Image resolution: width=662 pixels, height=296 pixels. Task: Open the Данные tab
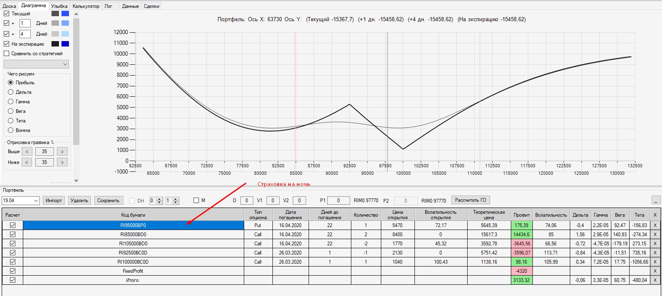coord(130,6)
